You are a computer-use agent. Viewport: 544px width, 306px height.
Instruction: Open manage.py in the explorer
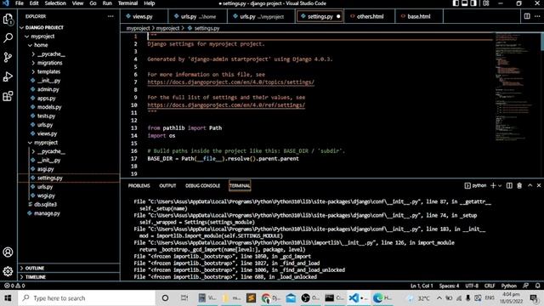[47, 213]
